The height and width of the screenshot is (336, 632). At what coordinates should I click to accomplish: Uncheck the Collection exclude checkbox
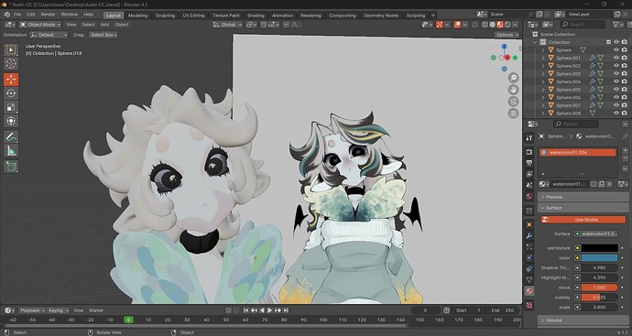608,42
